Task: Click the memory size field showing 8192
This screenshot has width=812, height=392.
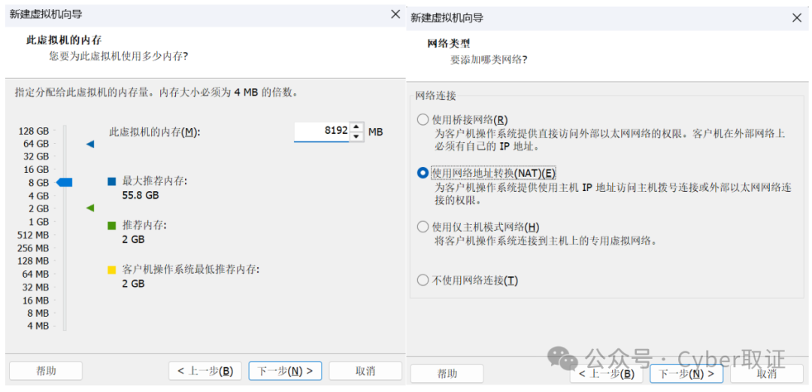Action: click(322, 132)
